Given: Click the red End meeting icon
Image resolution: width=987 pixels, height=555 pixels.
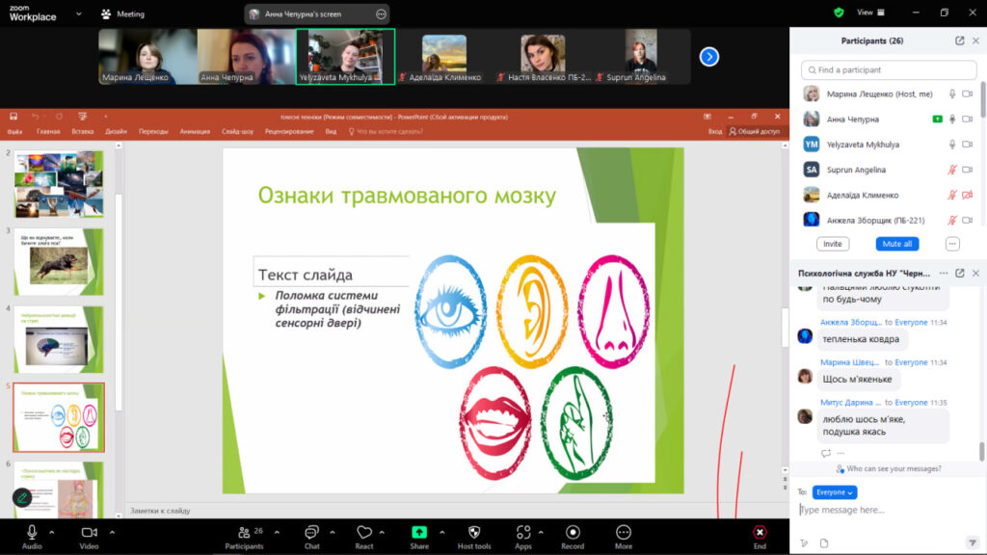Looking at the screenshot, I should point(760,532).
